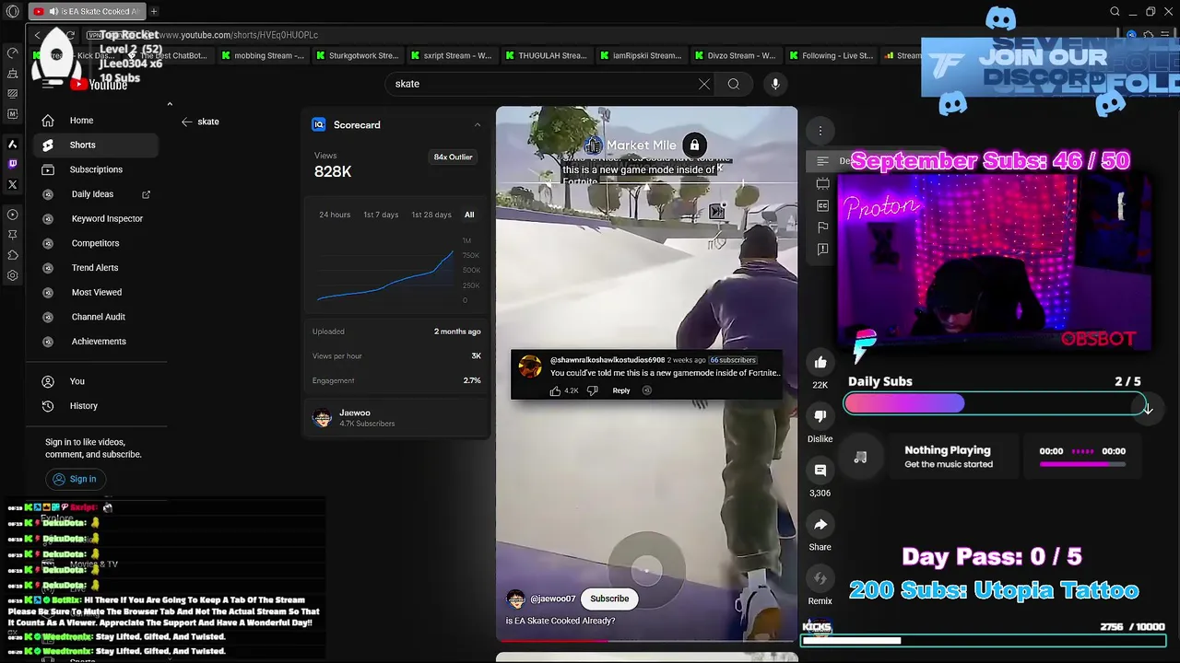
Task: Like the short with the thumbs-up icon
Action: pyautogui.click(x=820, y=362)
